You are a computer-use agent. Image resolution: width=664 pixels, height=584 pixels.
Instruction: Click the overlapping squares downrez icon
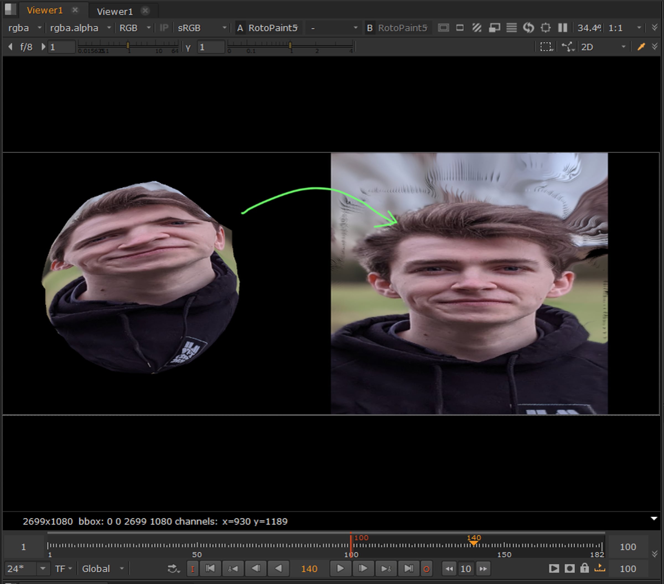[x=494, y=28]
